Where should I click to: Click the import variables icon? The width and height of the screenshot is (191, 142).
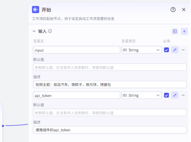coord(175,31)
